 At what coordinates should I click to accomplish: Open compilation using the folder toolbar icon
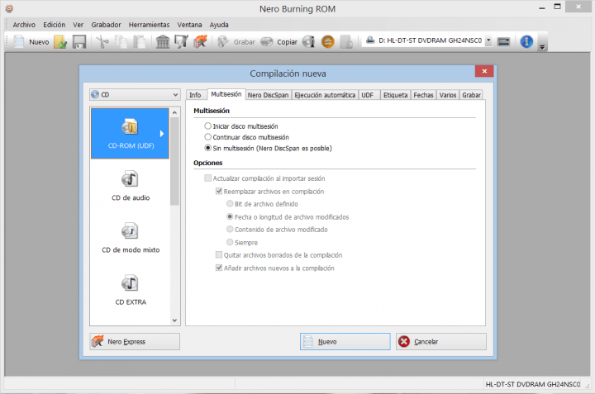pos(60,42)
